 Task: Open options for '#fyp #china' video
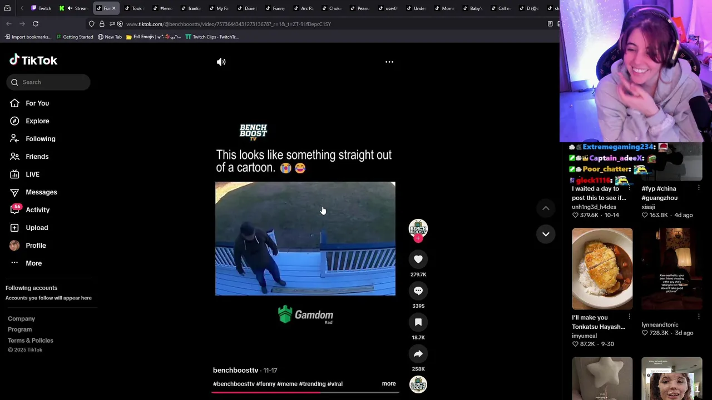pos(699,188)
